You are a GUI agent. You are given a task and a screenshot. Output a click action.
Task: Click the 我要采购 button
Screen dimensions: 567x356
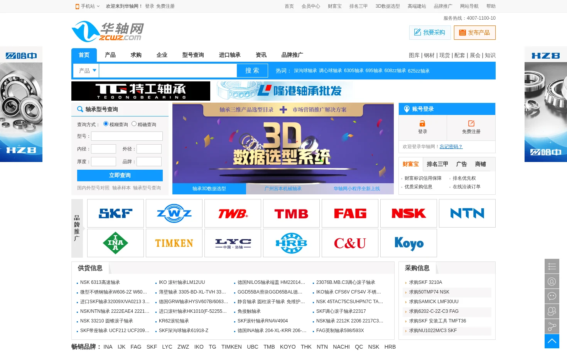click(x=430, y=32)
